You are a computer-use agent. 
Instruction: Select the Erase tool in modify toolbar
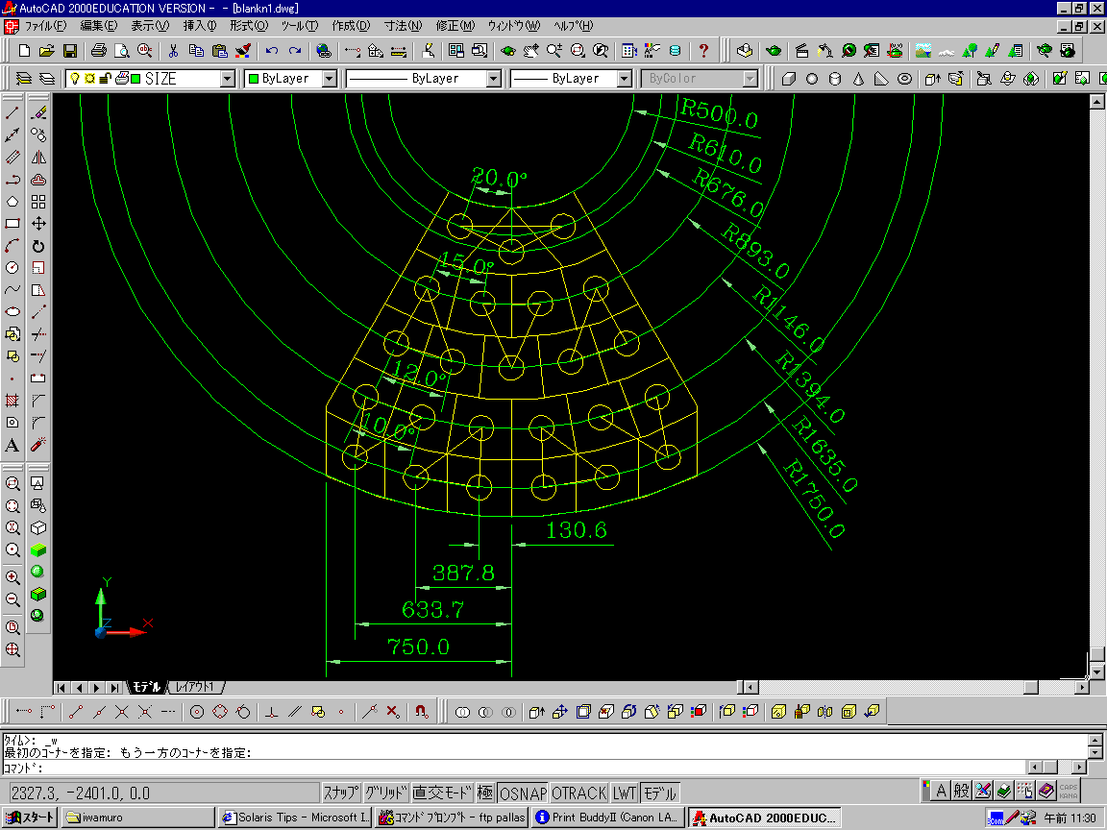point(38,113)
